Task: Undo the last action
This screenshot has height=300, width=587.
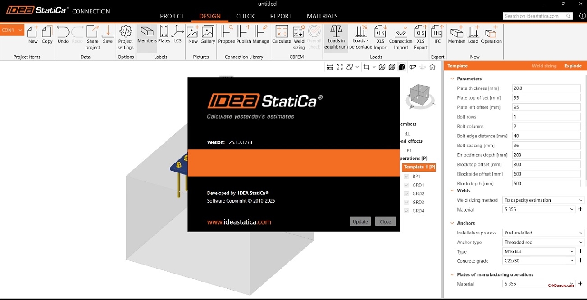Action: (x=63, y=35)
